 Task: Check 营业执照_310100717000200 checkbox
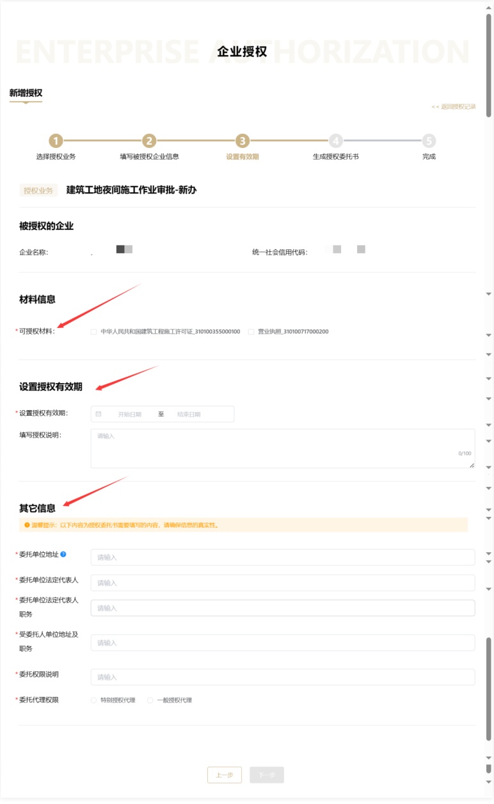(251, 332)
